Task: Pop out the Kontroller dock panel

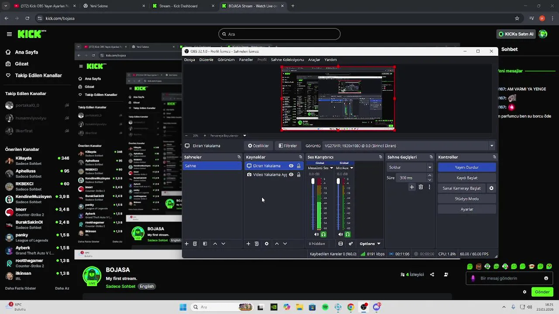Action: tap(494, 157)
